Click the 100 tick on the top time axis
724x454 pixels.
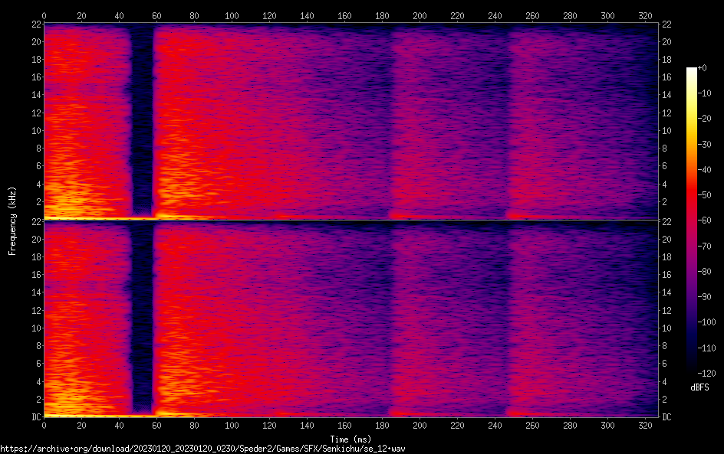coord(232,15)
